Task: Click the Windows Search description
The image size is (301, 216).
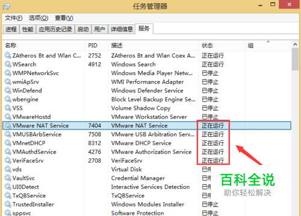Action: click(134, 64)
